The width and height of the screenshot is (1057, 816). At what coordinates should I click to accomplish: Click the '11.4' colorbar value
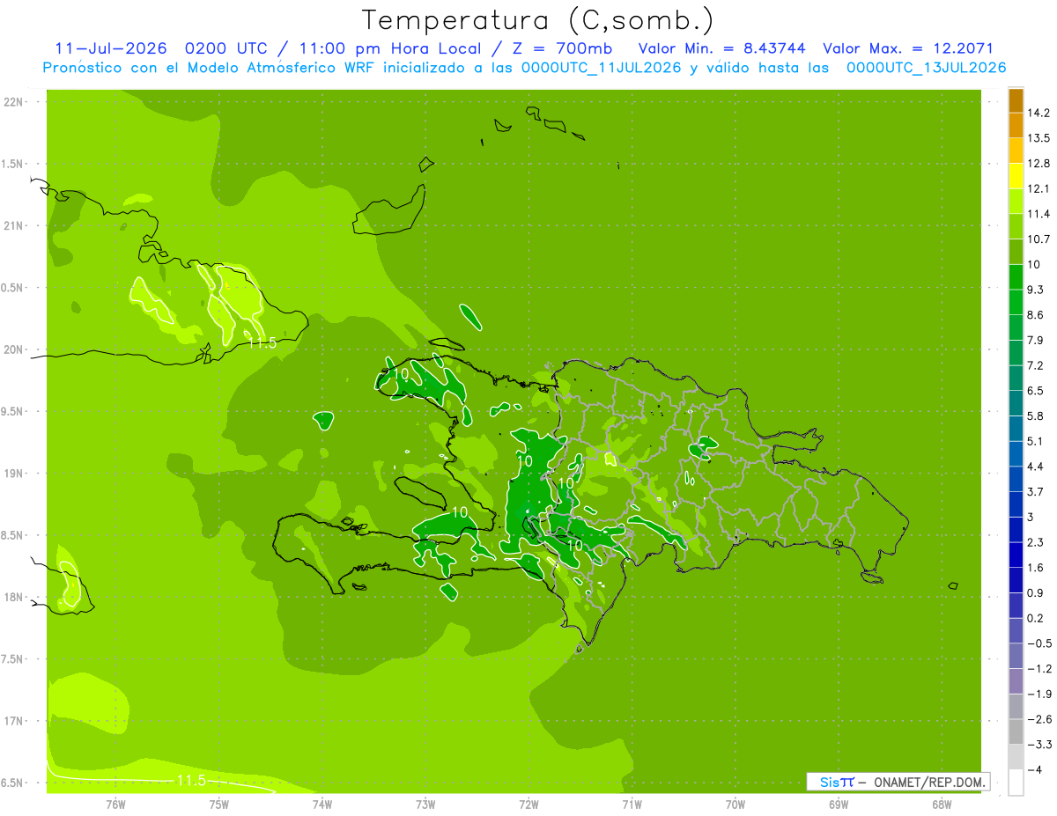coord(1039,214)
